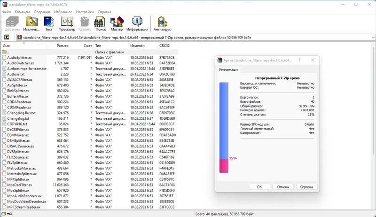Sort list by Сжат column header

pos(81,46)
